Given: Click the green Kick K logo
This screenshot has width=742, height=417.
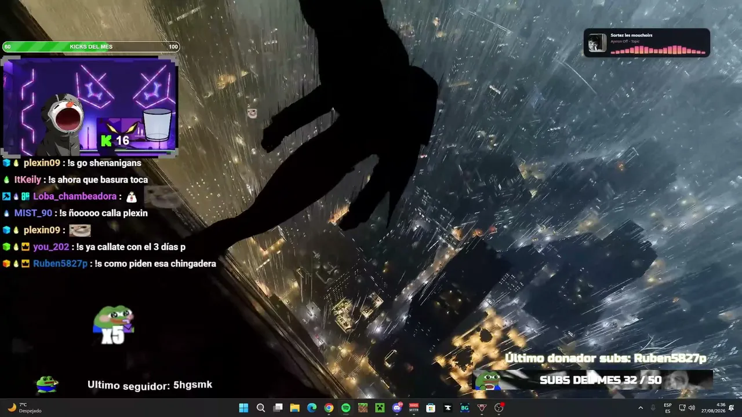Looking at the screenshot, I should pos(106,141).
